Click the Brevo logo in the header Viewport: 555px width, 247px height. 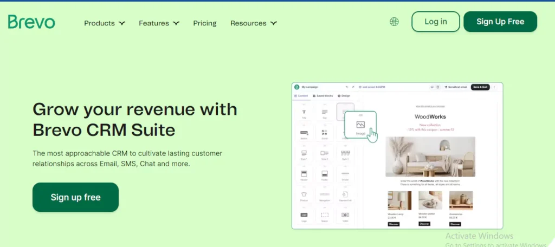click(x=31, y=22)
